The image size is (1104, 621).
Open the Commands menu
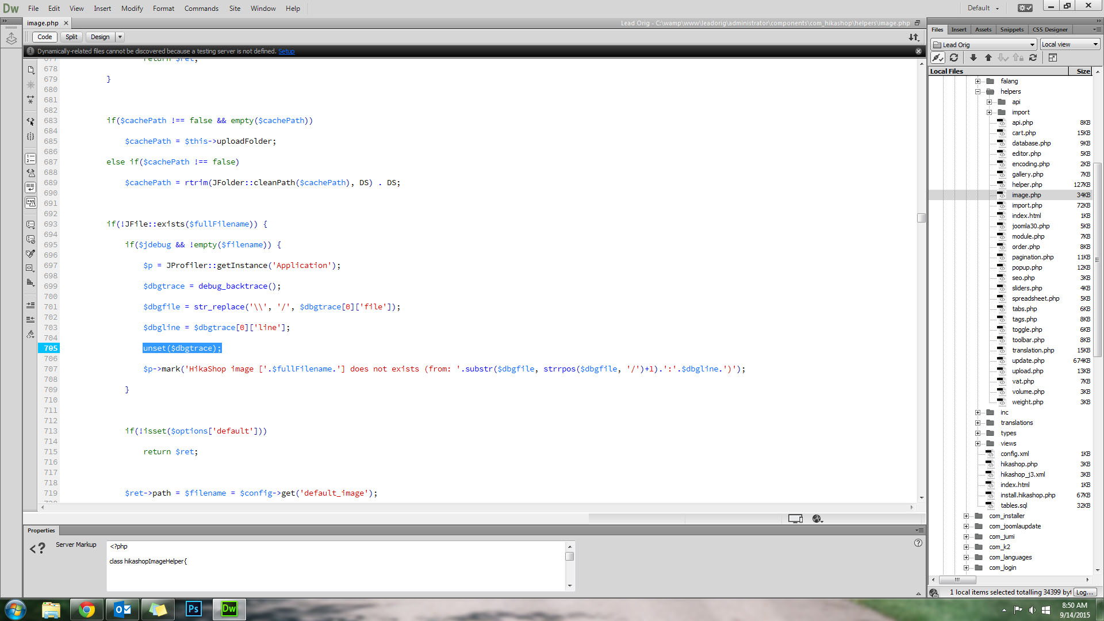pyautogui.click(x=201, y=8)
